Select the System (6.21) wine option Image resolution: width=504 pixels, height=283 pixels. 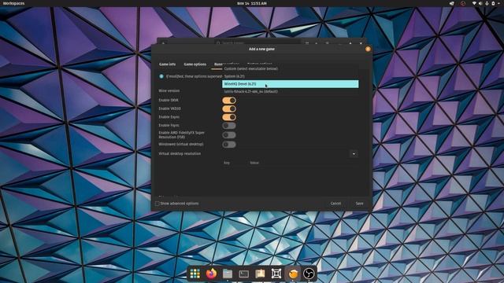(291, 76)
